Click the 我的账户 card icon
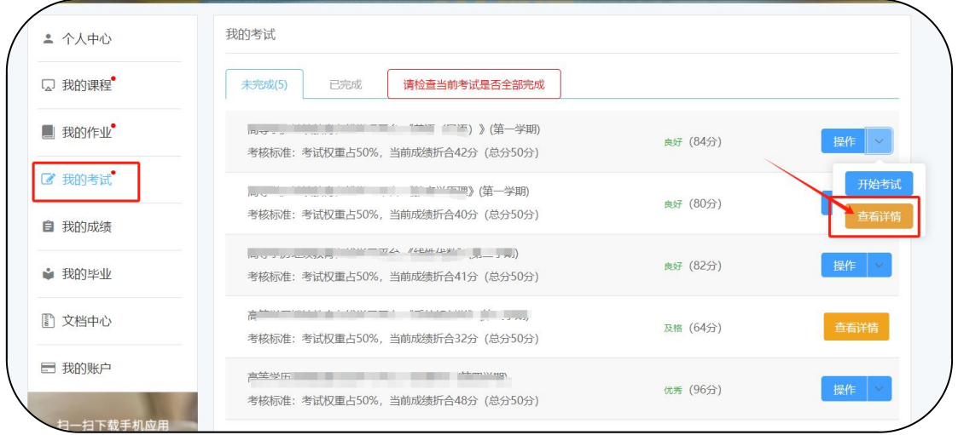958x435 pixels. 48,369
